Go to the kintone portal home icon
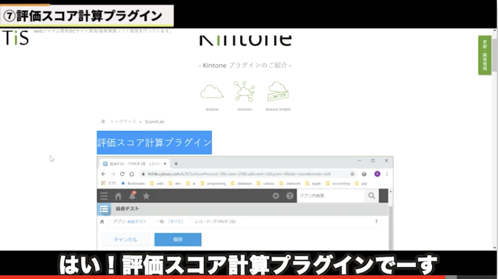498x279 pixels. pos(118,196)
